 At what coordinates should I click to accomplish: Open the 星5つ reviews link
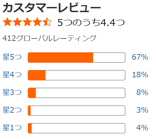coord(12,57)
